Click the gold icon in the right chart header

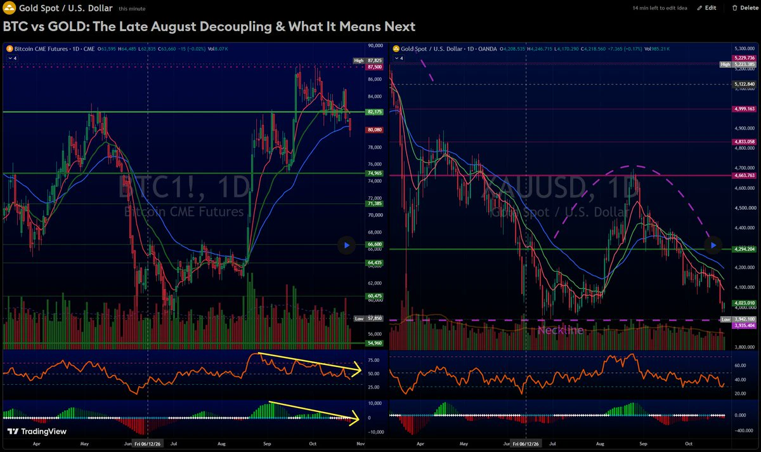click(x=396, y=49)
